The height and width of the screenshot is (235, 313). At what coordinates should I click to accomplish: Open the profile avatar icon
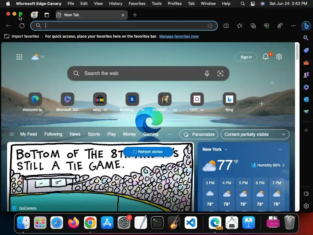tap(34, 15)
